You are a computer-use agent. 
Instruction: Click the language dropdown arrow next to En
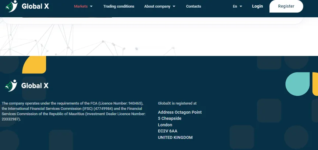pyautogui.click(x=241, y=6)
